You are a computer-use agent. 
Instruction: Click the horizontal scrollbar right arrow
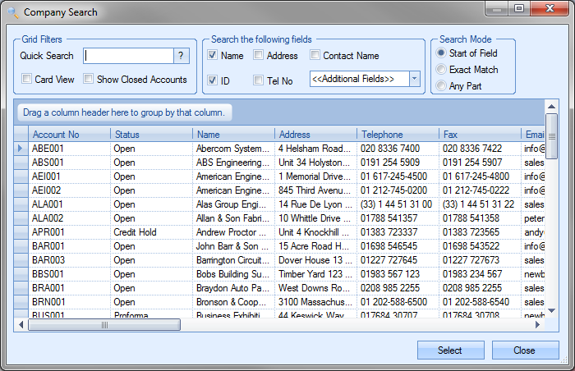(539, 325)
